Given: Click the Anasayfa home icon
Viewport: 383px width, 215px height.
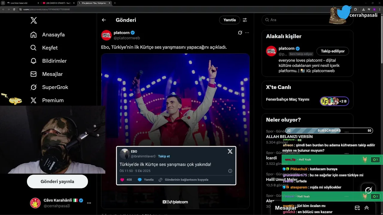Looking at the screenshot, I should pos(34,35).
